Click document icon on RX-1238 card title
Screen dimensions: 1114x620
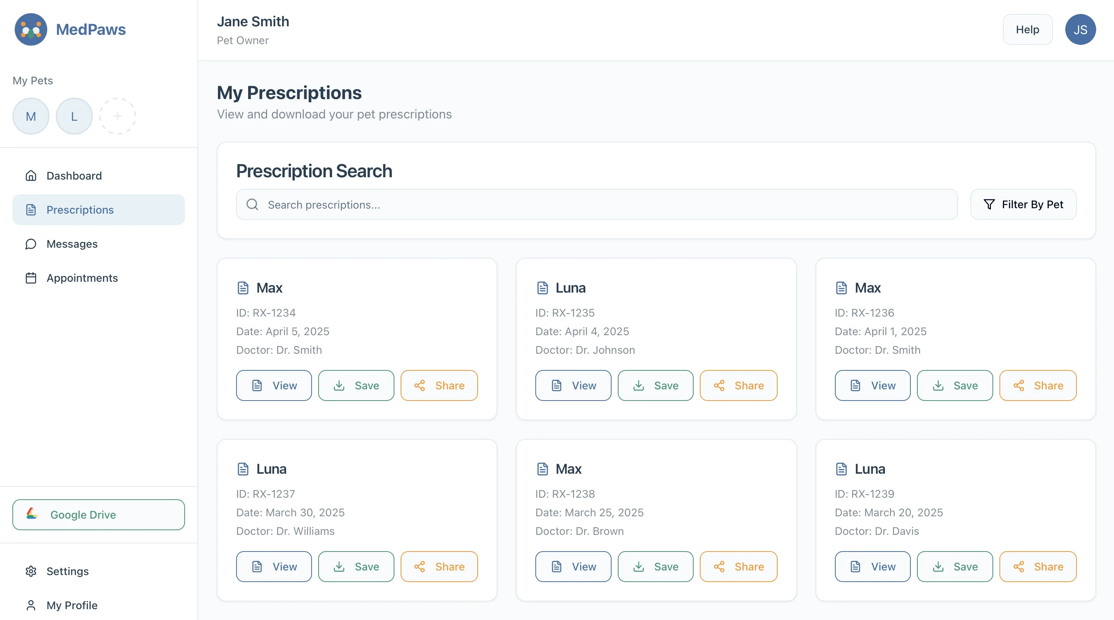542,469
